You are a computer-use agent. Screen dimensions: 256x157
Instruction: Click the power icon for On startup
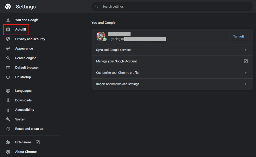click(8, 77)
